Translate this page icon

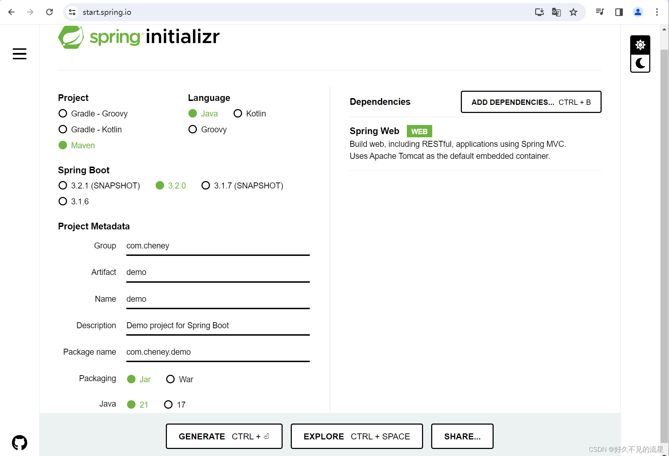(x=556, y=12)
